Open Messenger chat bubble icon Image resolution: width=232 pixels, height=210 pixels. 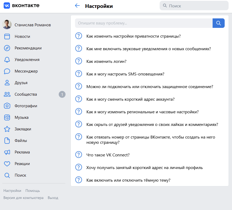tap(7, 71)
